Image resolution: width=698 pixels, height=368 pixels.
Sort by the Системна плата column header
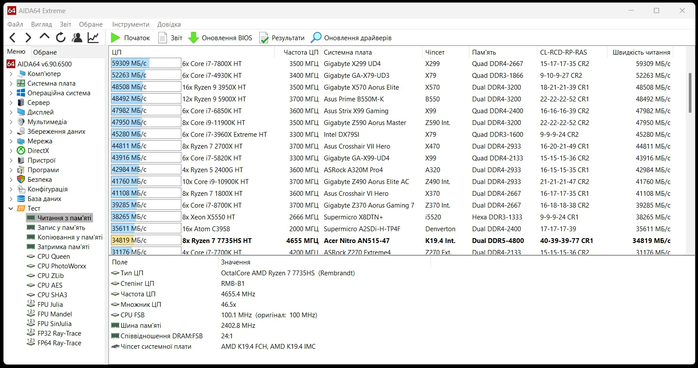point(372,52)
